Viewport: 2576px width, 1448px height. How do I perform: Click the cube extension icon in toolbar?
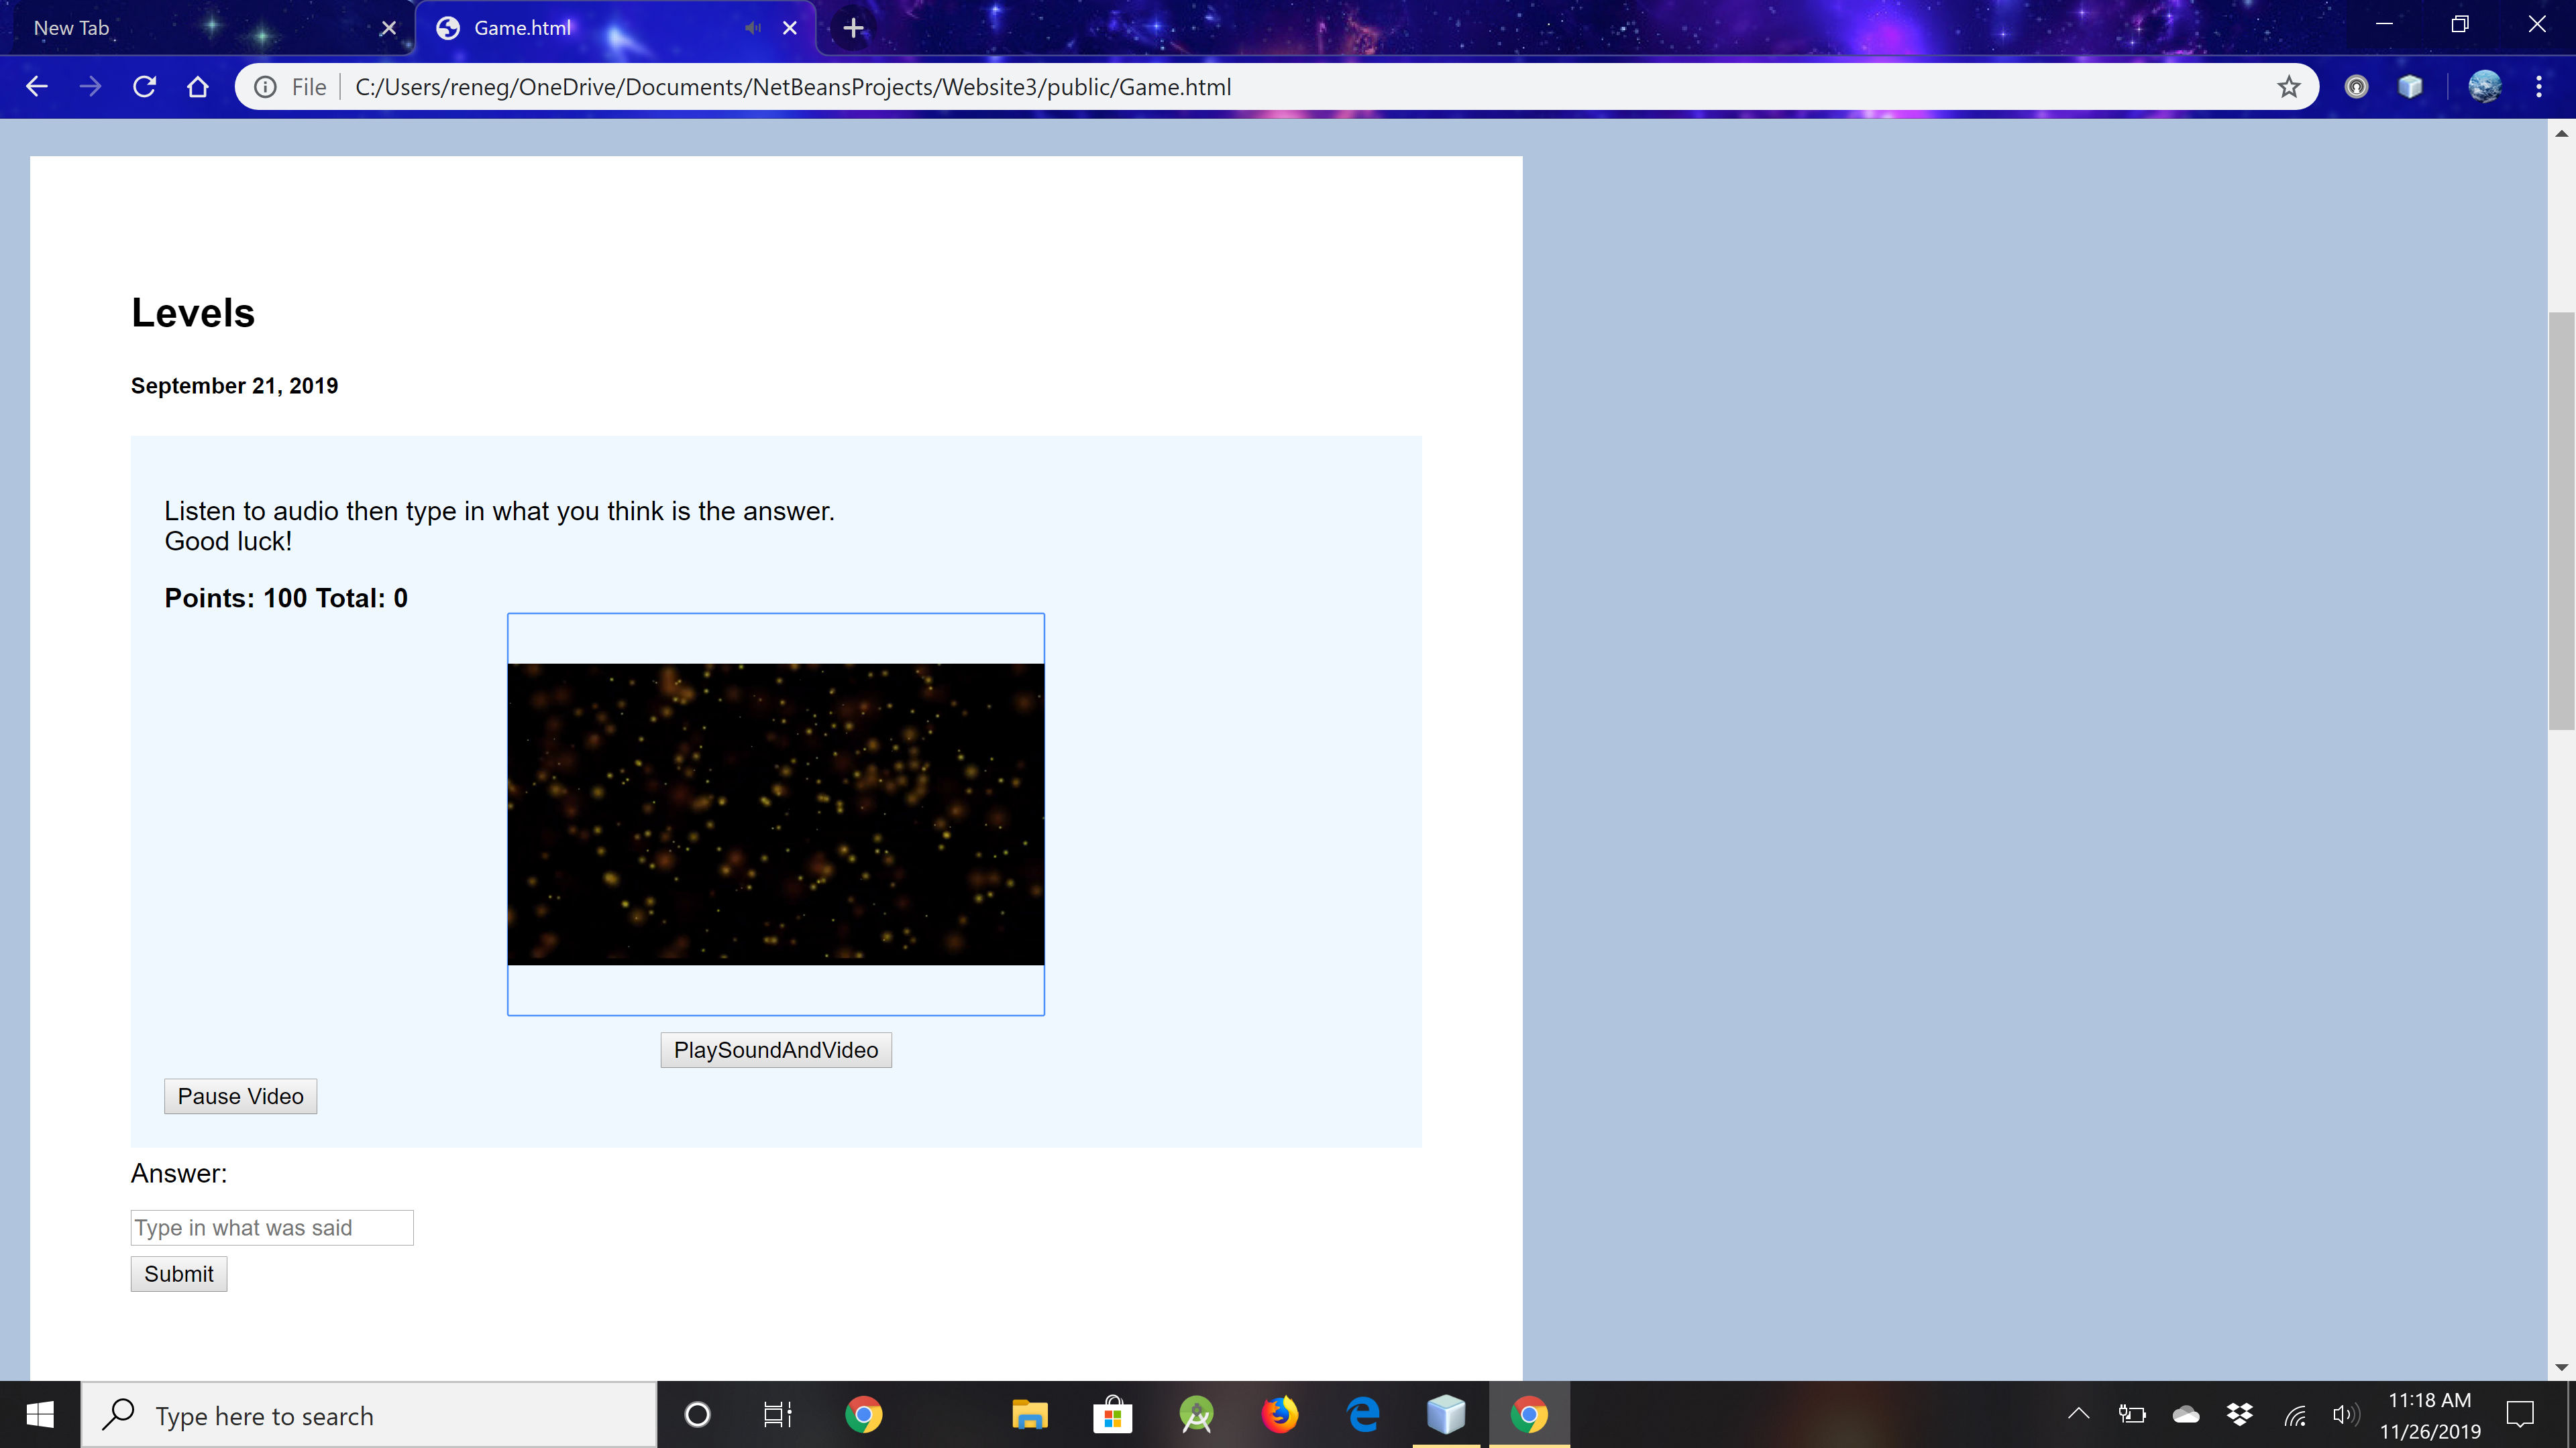2410,87
